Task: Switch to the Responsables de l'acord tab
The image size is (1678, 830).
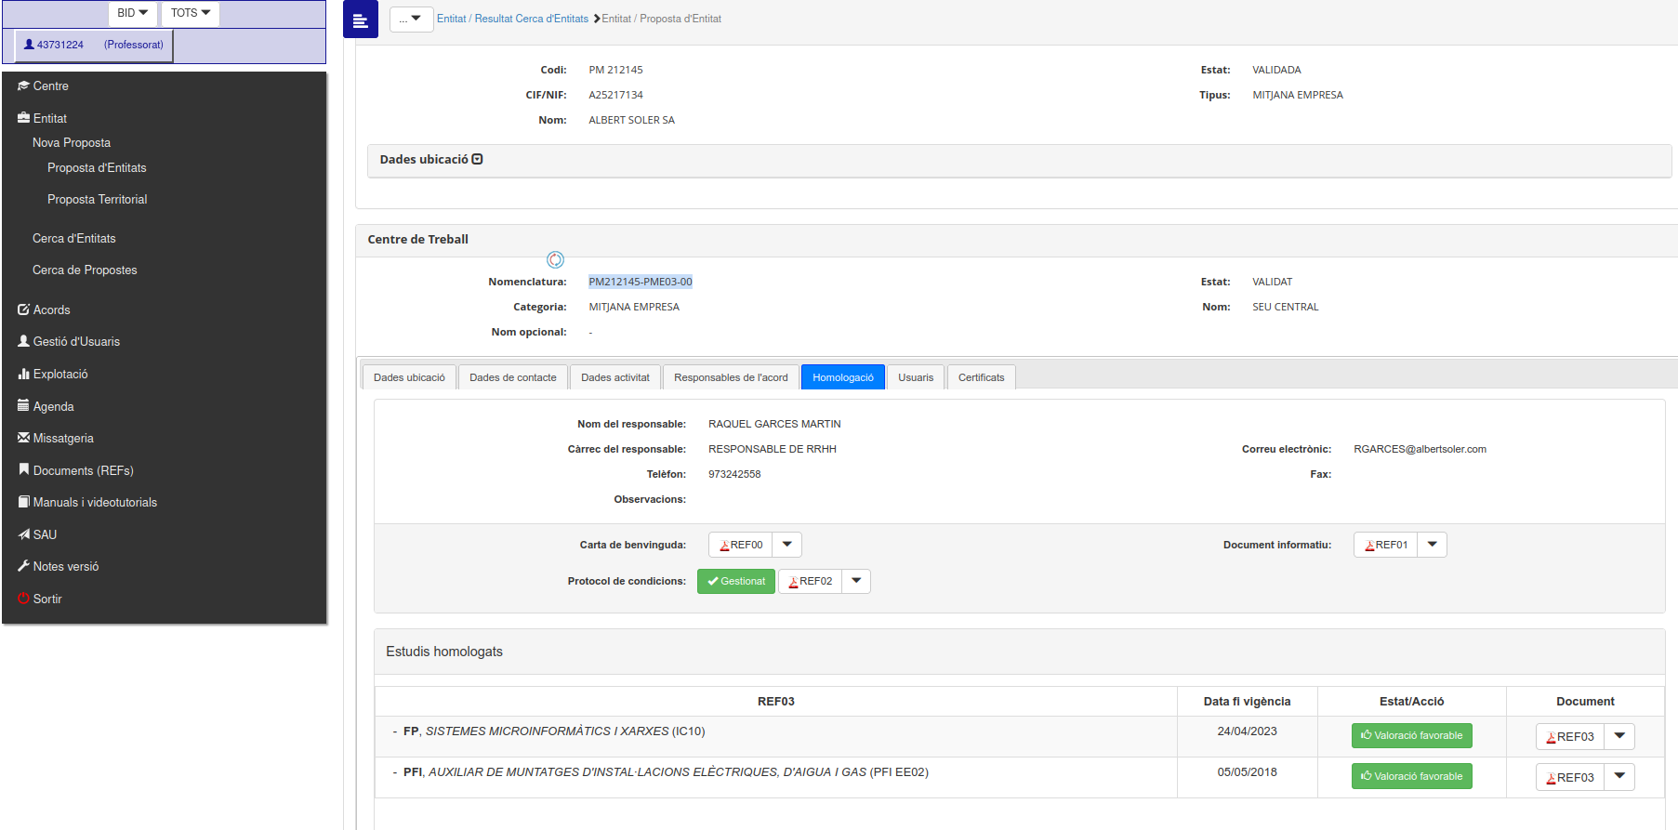Action: [x=731, y=377]
